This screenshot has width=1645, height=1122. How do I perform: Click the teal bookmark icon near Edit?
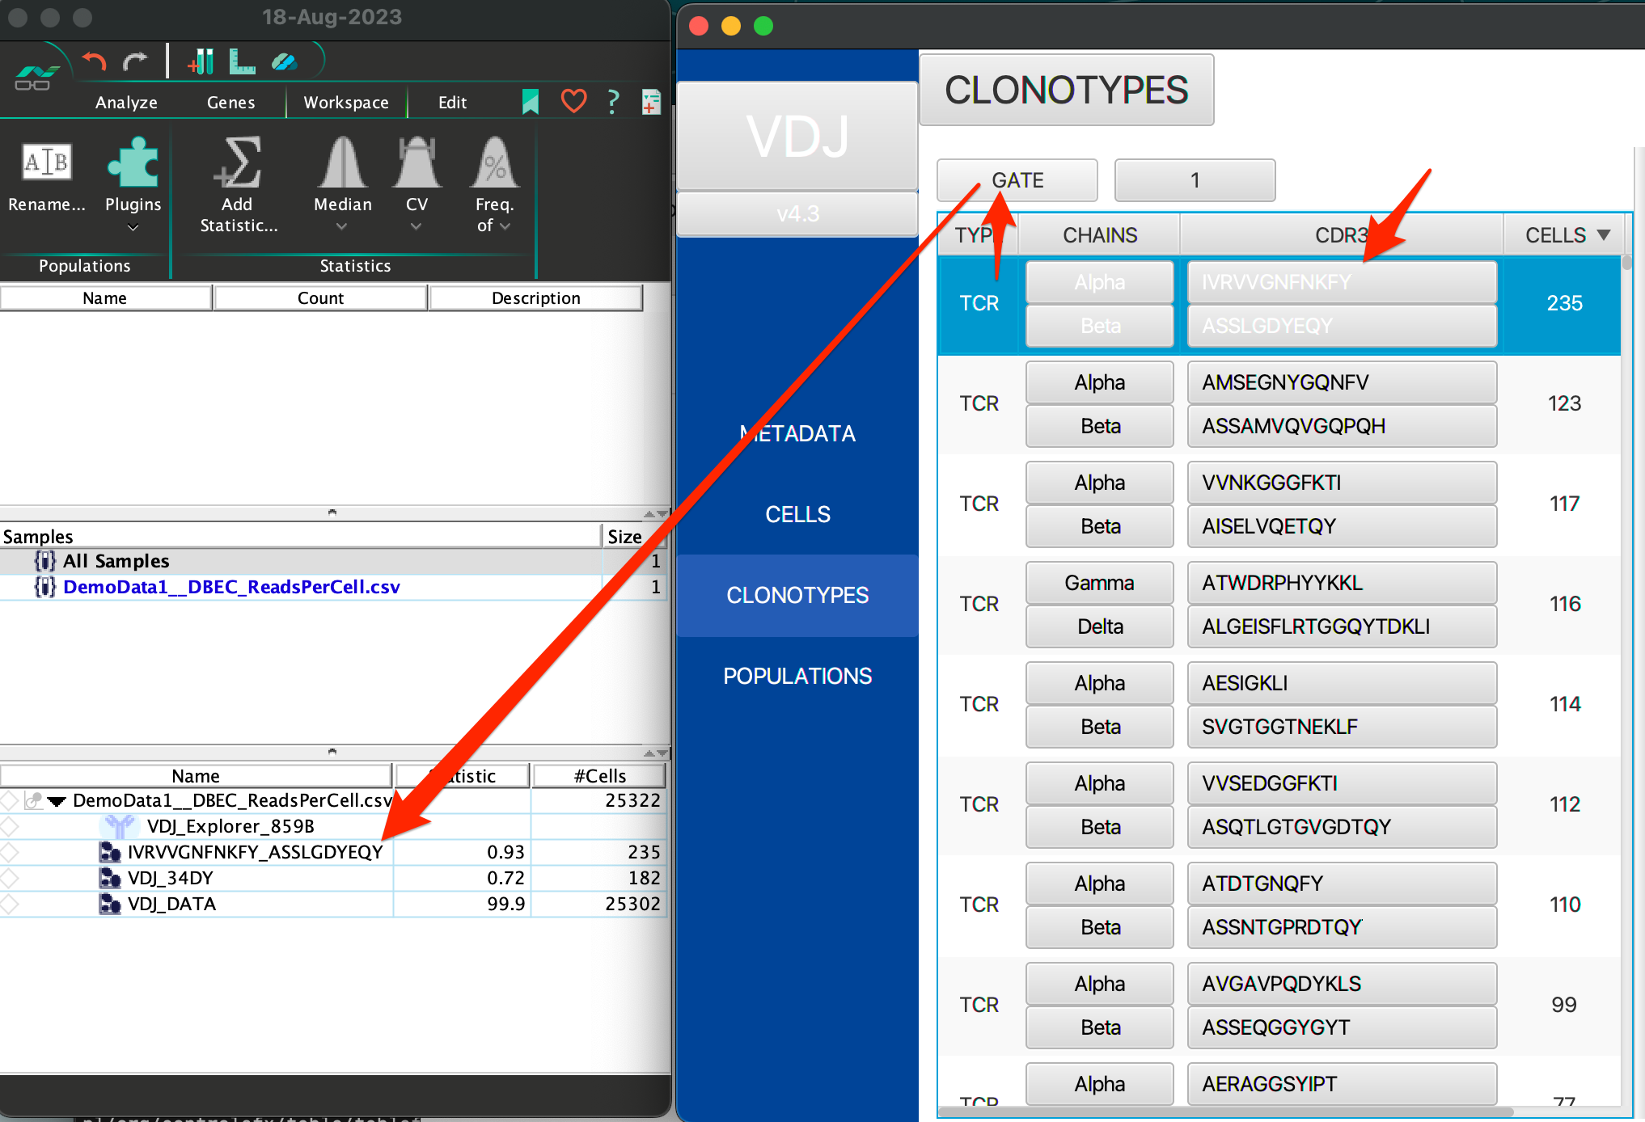(530, 102)
